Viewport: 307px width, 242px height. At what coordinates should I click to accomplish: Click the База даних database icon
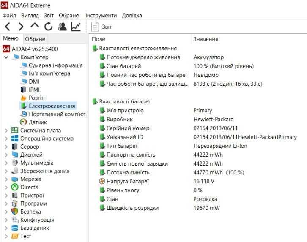click(x=15, y=228)
